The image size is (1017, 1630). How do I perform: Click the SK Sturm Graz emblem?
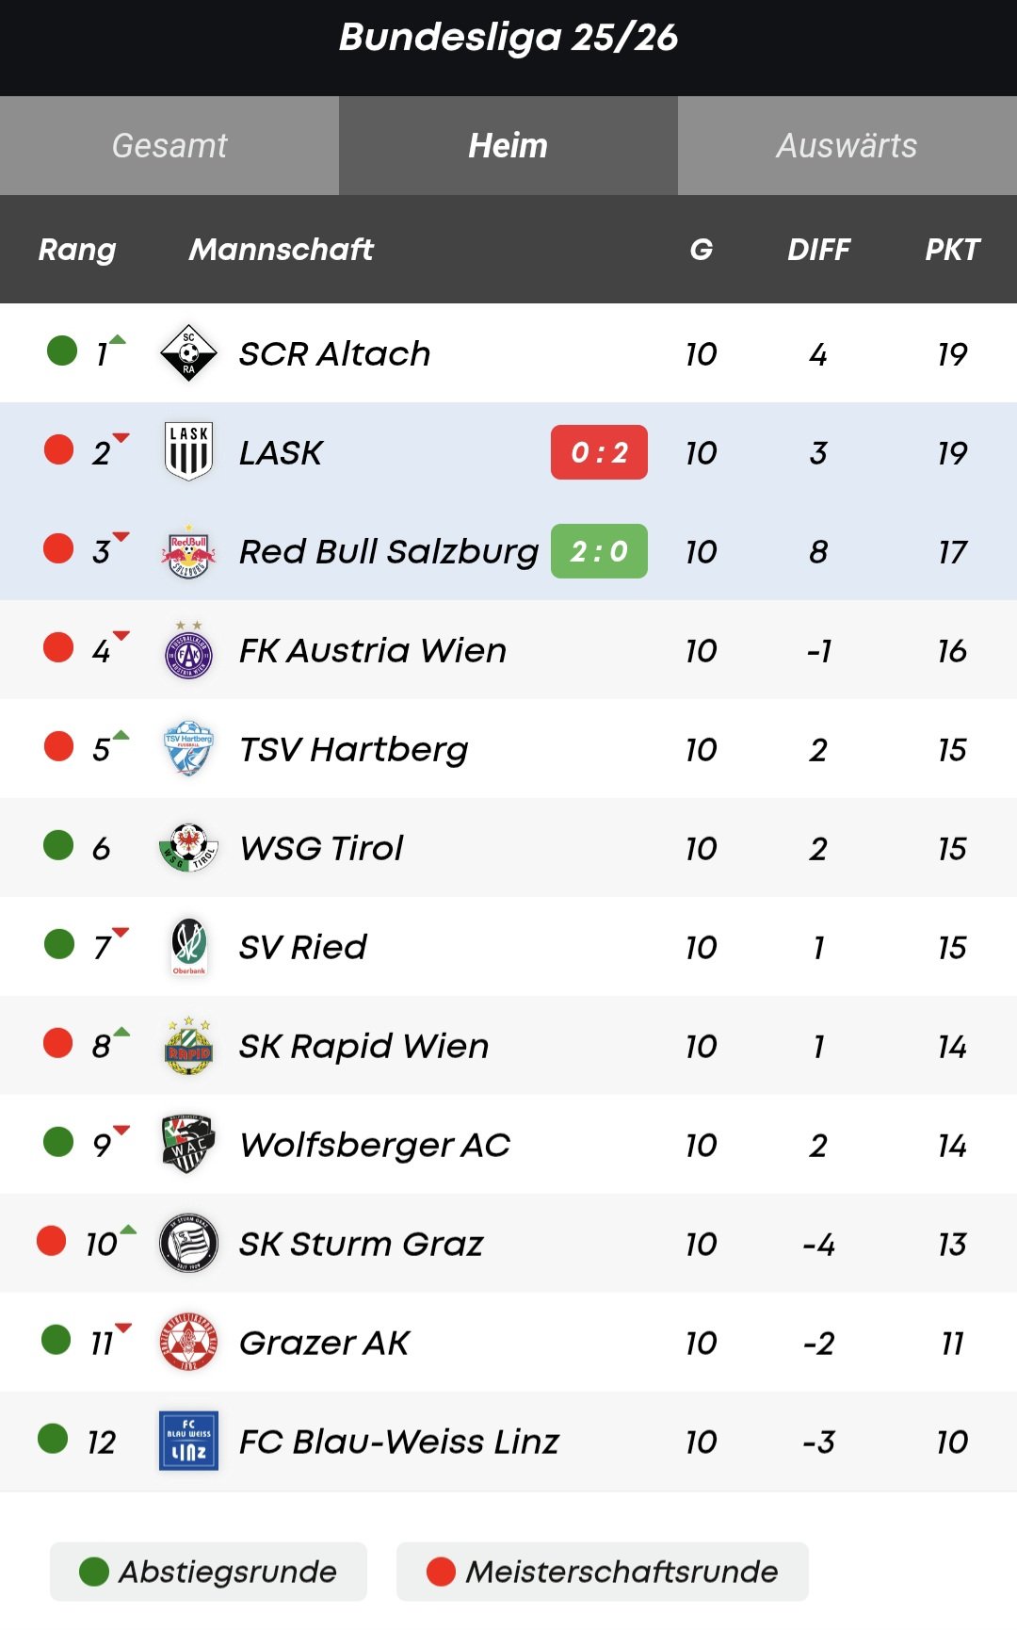click(x=188, y=1244)
